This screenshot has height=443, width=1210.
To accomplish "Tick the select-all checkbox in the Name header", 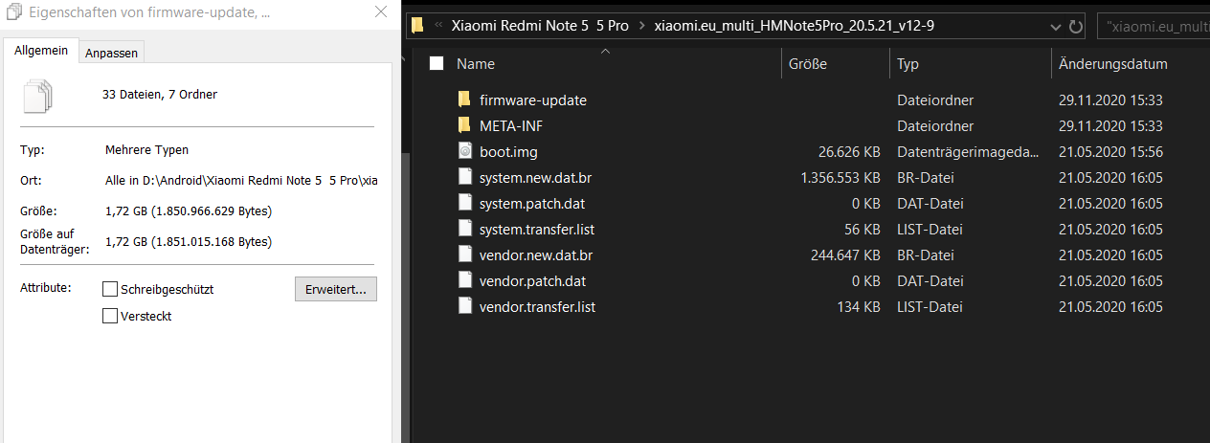I will [x=437, y=64].
